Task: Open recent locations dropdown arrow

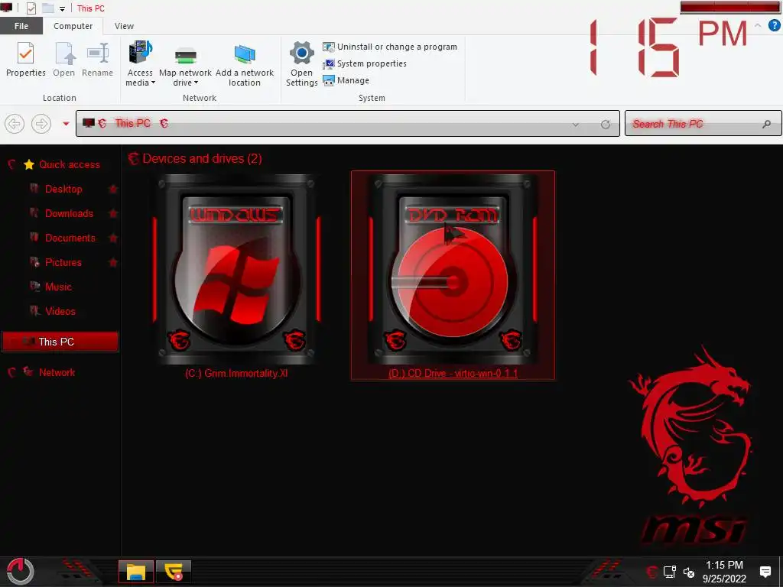Action: [x=66, y=123]
